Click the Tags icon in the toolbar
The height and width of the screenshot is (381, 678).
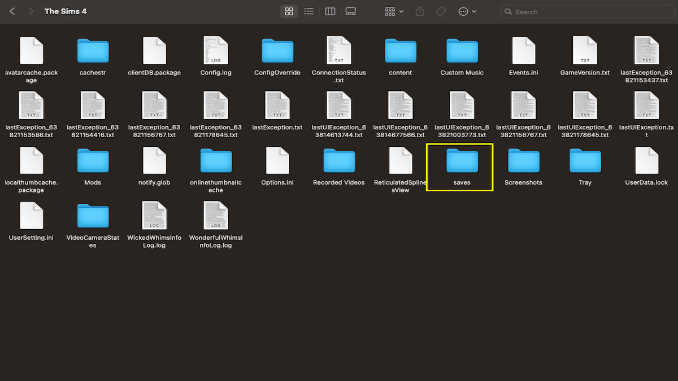440,11
